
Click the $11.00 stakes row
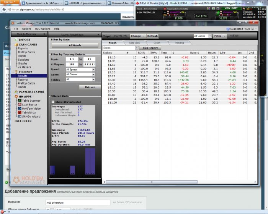[180, 102]
